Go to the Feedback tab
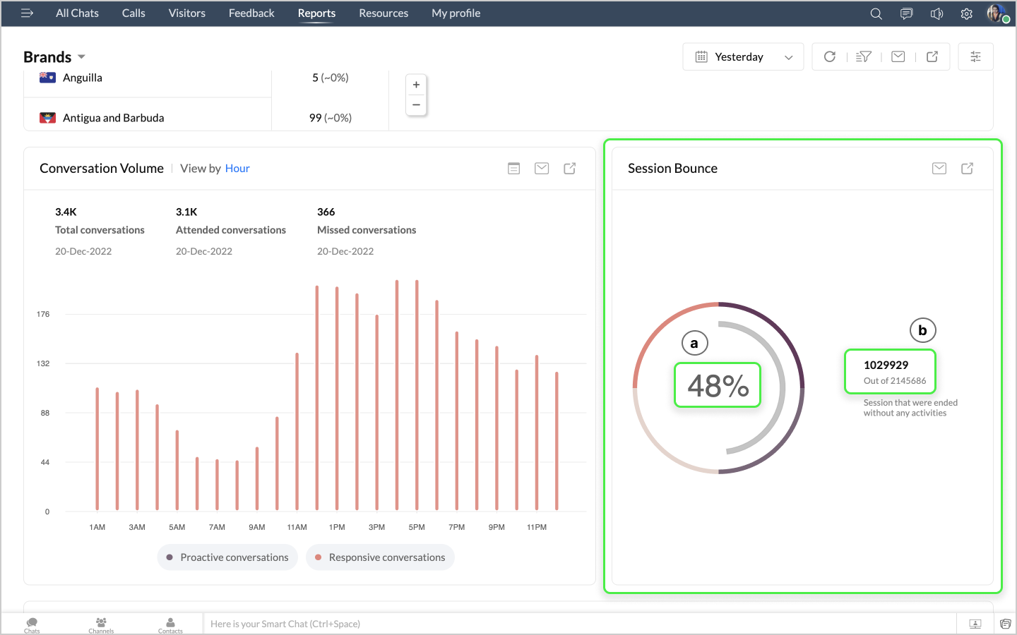 click(x=251, y=13)
